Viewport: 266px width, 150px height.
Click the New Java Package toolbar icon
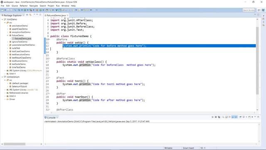click(37, 10)
